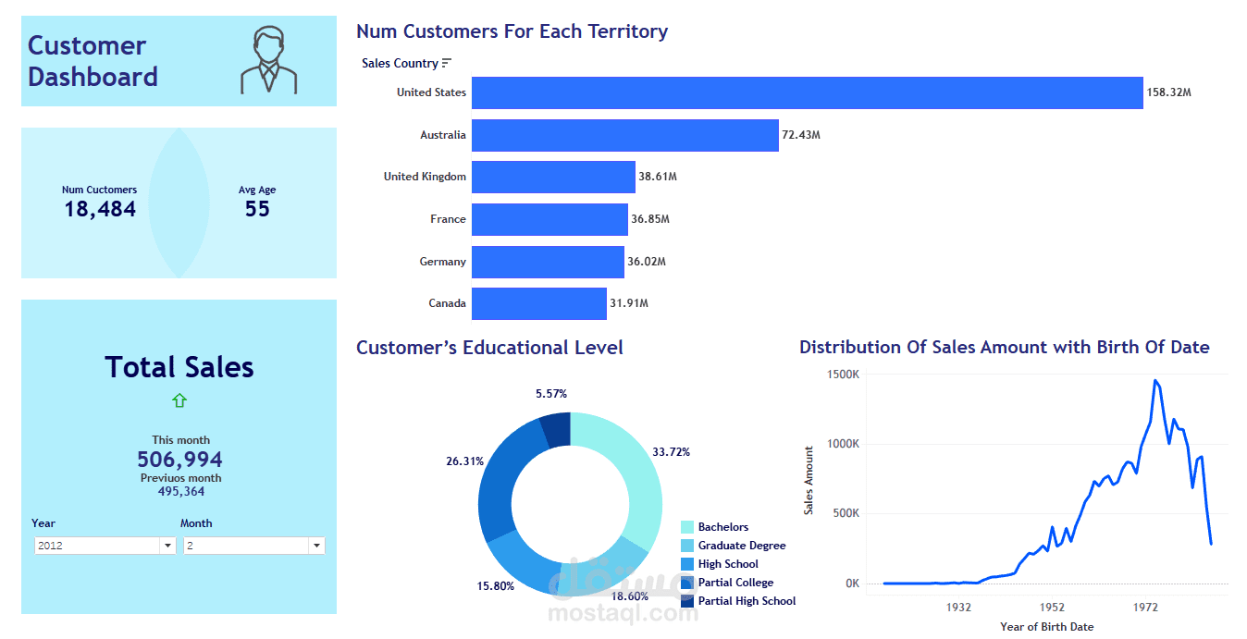Click the sort icon next to Sales Country
Image resolution: width=1247 pixels, height=639 pixels.
(x=449, y=61)
